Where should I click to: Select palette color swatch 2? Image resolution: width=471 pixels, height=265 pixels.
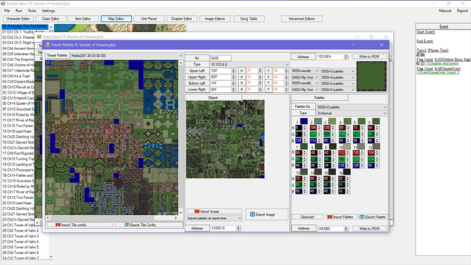pyautogui.click(x=318, y=122)
